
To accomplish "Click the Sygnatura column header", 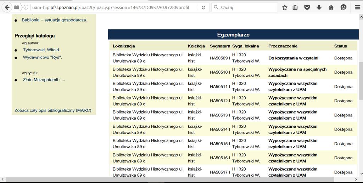I will 220,46.
